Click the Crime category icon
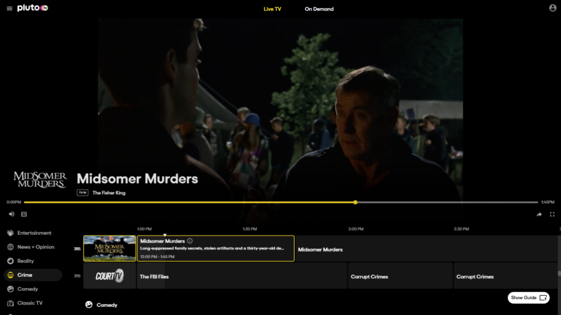This screenshot has height=315, width=561. click(10, 275)
